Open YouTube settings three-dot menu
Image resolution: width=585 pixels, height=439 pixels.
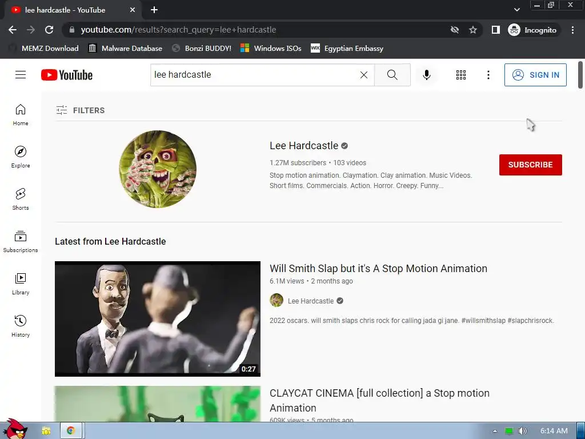[x=488, y=75]
